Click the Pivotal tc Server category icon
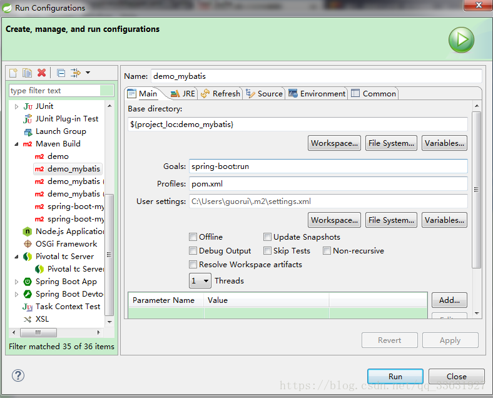Image resolution: width=493 pixels, height=398 pixels. tap(28, 257)
